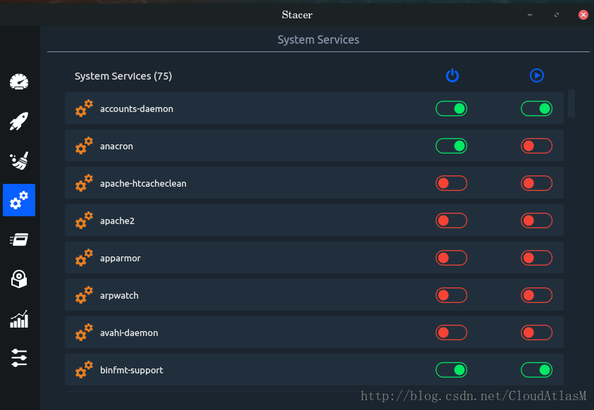
Task: Click the gear icon beside apparmor
Action: point(84,258)
